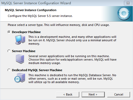Close the configuration wizard with the X

(128, 3)
